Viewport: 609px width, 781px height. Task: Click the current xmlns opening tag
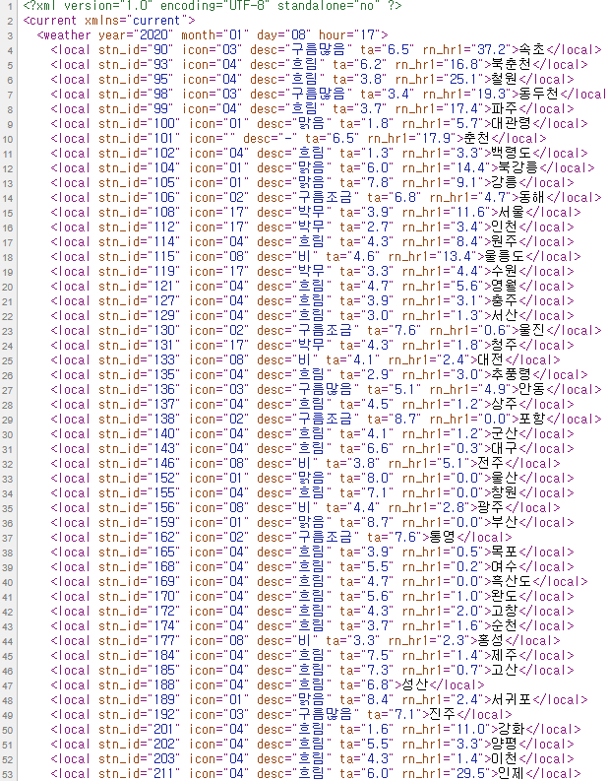click(x=109, y=21)
